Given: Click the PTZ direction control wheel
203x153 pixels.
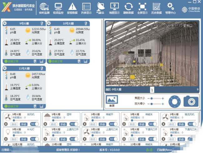Looking at the screenshot, I should [175, 102].
